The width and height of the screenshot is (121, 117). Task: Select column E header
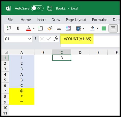click(x=99, y=52)
